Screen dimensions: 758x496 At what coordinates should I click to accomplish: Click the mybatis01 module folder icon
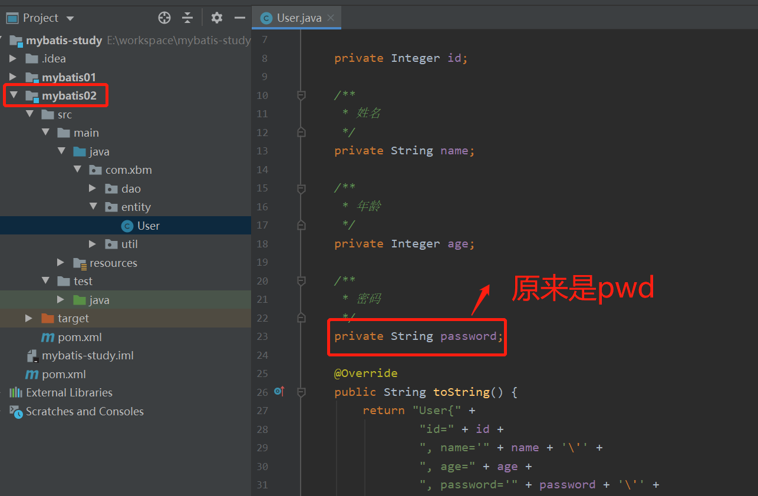click(x=32, y=77)
